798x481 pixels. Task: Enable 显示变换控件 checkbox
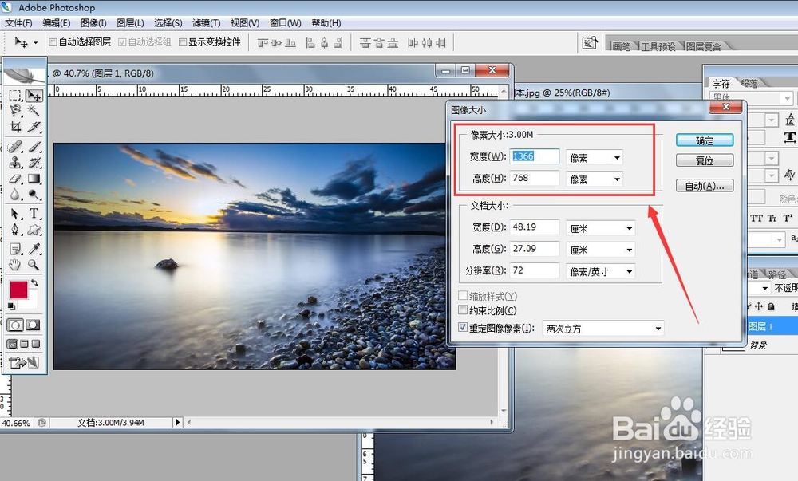(183, 42)
